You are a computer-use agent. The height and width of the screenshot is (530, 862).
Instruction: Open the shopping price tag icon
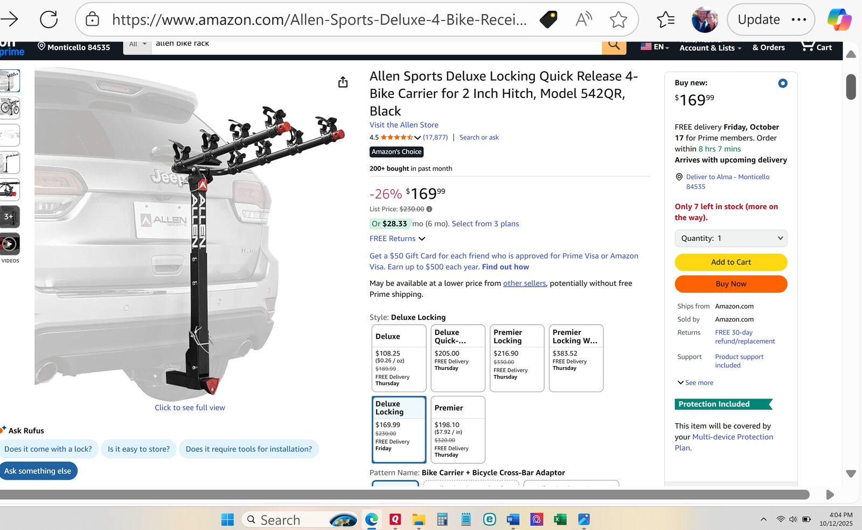point(548,20)
